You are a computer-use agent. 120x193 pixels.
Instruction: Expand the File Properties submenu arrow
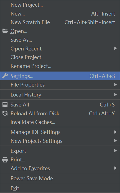click(115, 85)
